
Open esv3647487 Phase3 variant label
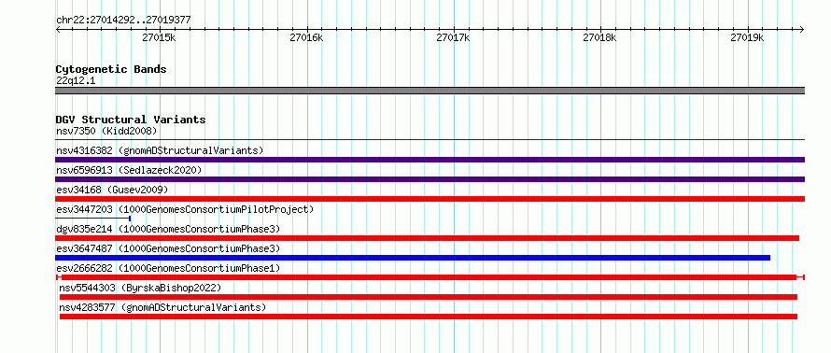168,248
